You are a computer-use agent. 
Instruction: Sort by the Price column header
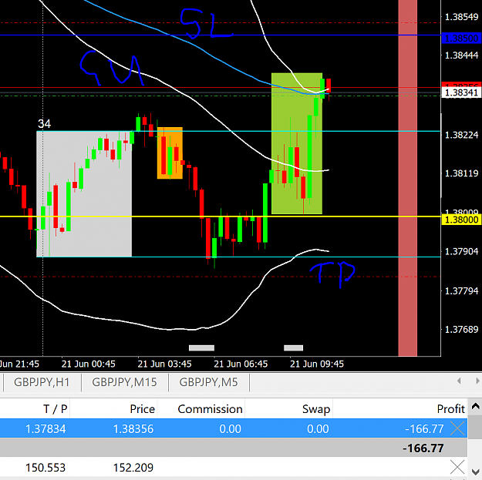tap(143, 409)
